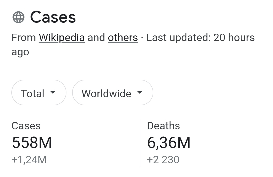This screenshot has height=177, width=273.
Task: Select the 6,36M deaths figure
Action: (x=169, y=143)
